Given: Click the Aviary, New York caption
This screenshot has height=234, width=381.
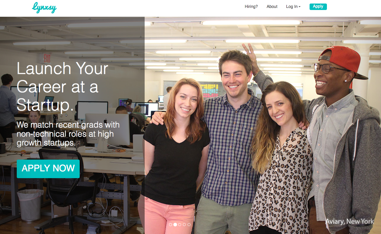Looking at the screenshot, I should click(x=350, y=221).
